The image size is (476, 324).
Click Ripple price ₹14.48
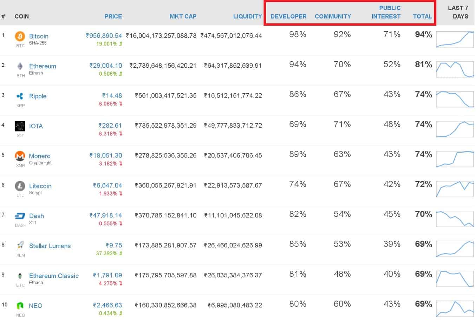tap(112, 96)
